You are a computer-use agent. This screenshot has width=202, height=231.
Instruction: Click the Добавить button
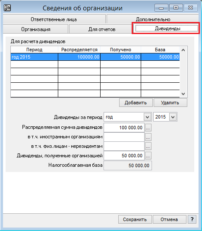click(x=136, y=103)
